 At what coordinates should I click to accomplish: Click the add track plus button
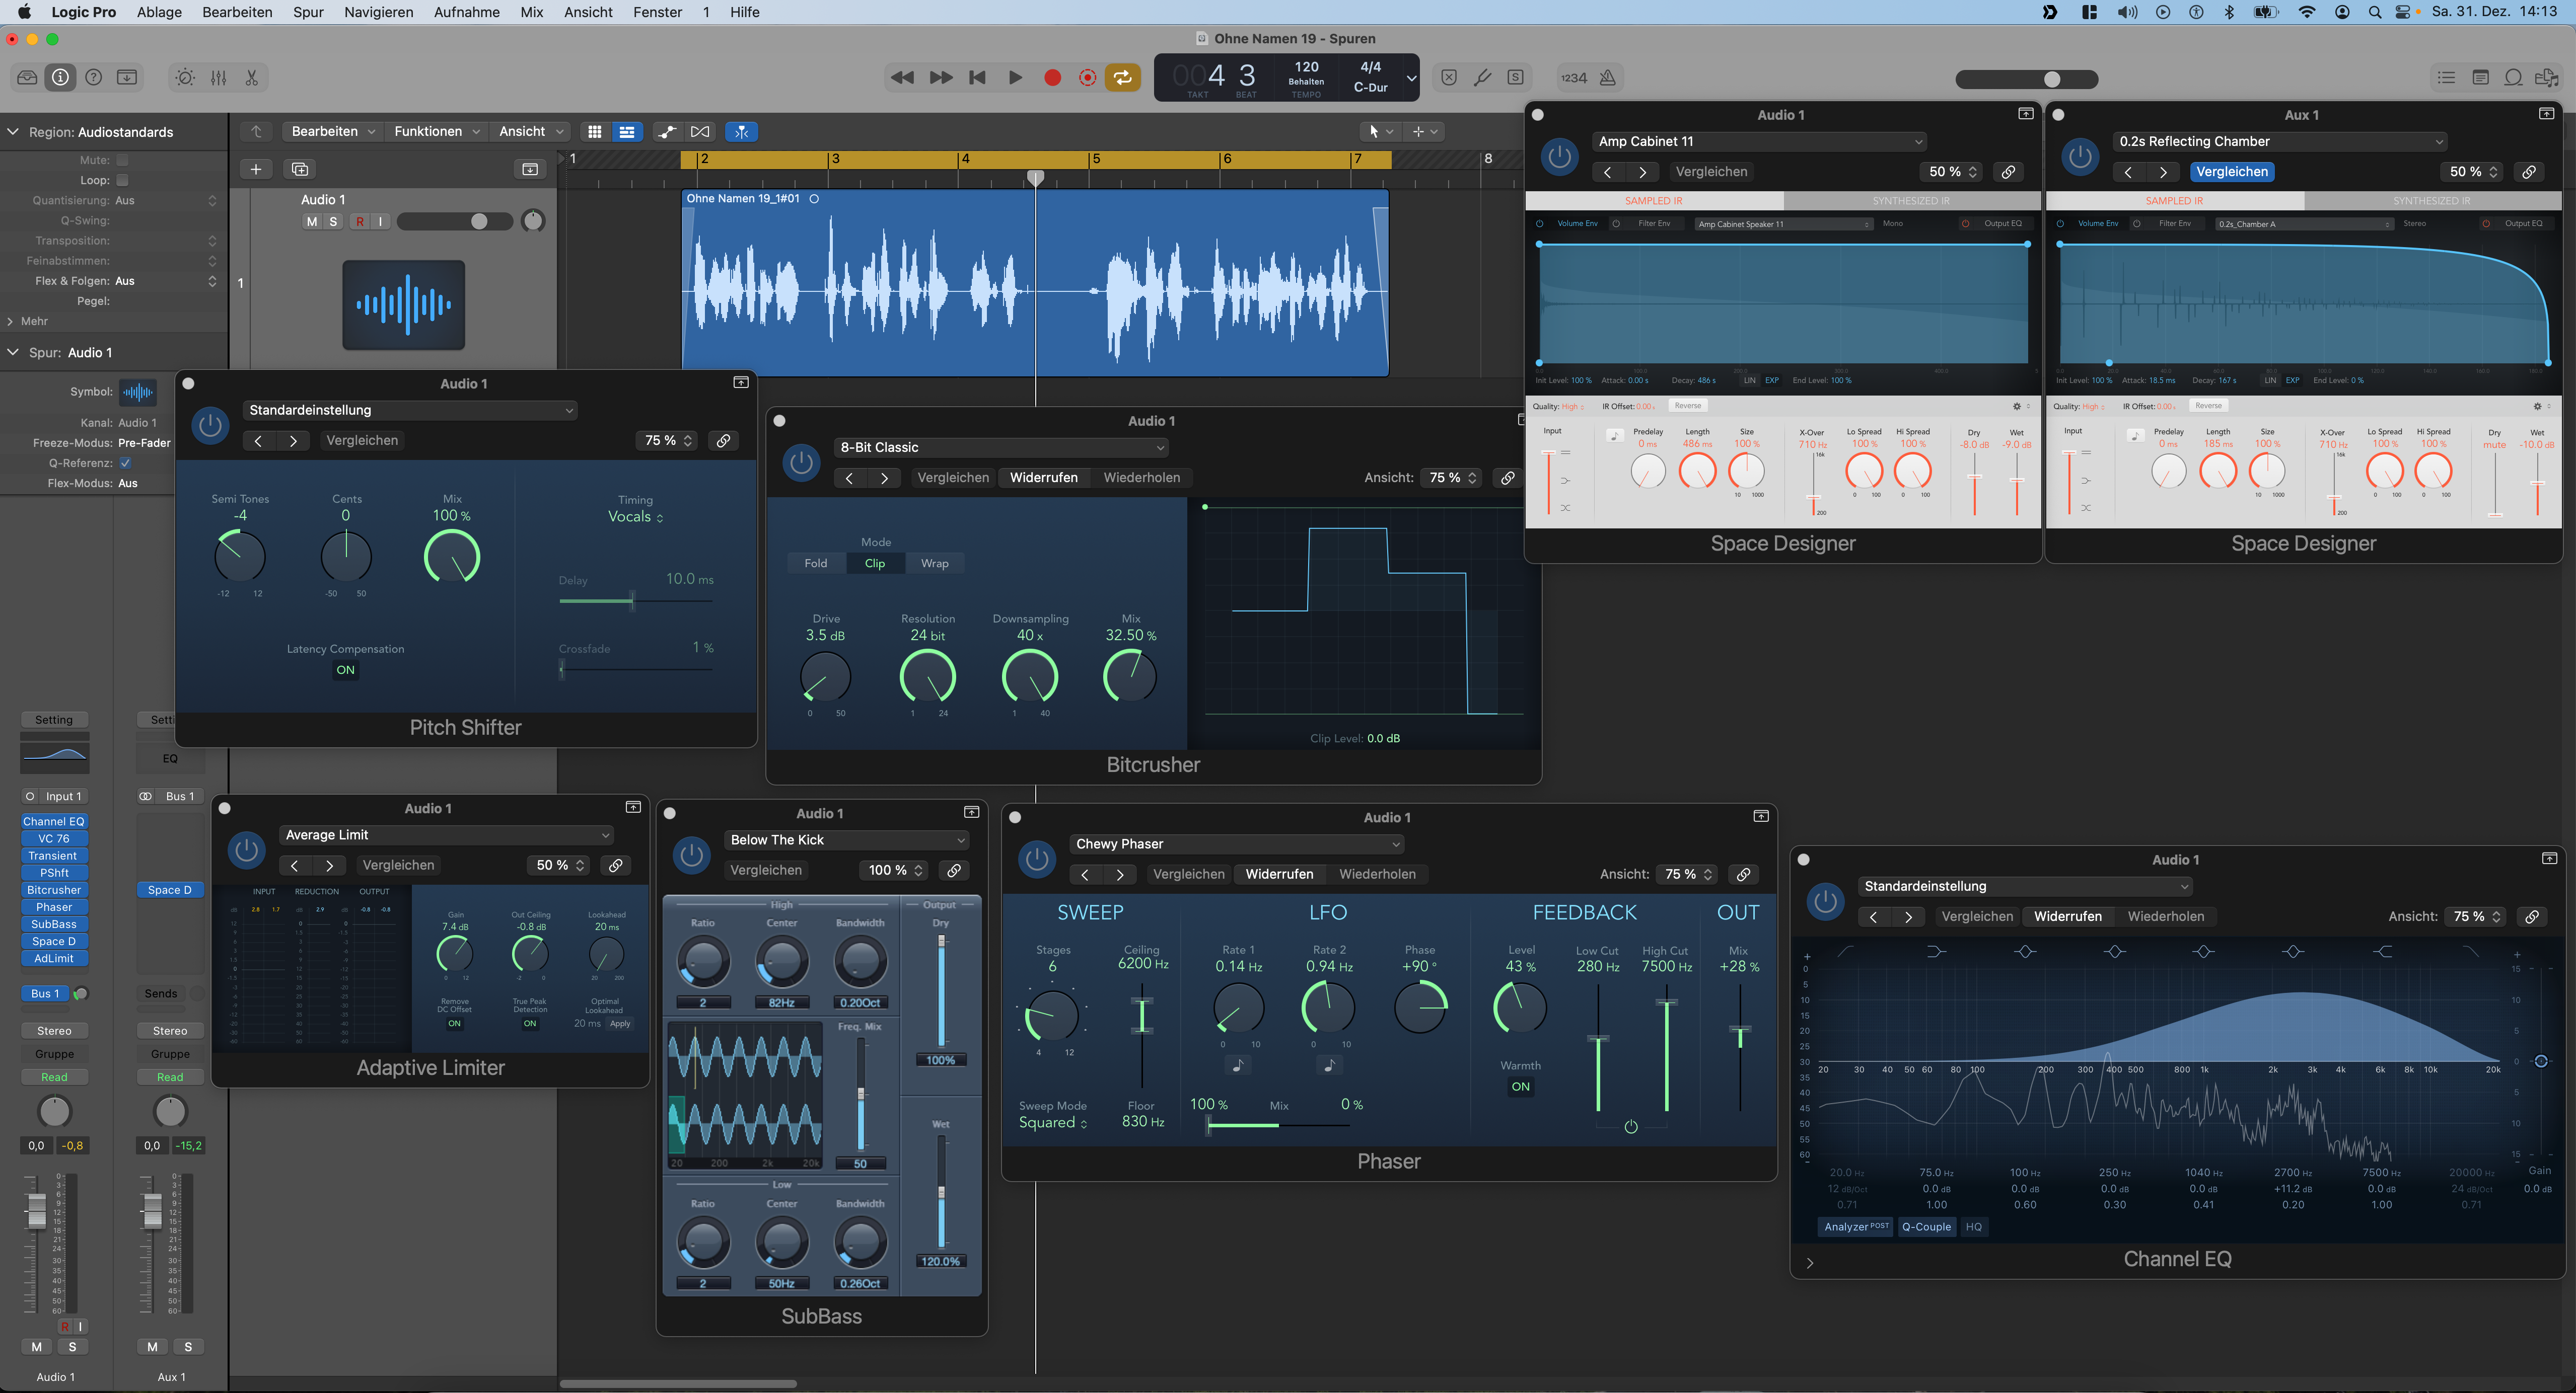pyautogui.click(x=256, y=169)
